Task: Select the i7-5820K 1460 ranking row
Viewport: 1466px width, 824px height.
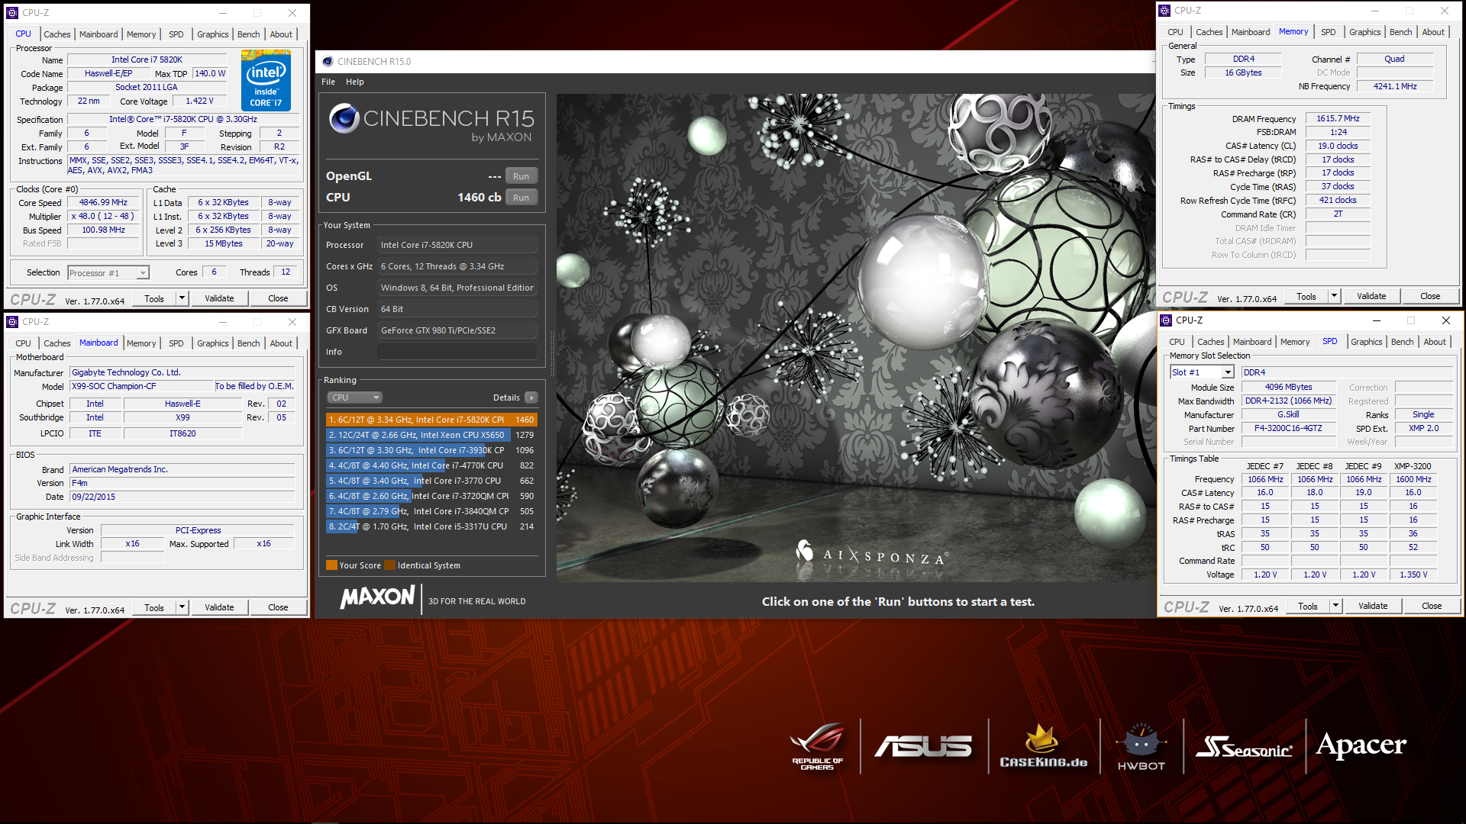Action: click(x=431, y=420)
